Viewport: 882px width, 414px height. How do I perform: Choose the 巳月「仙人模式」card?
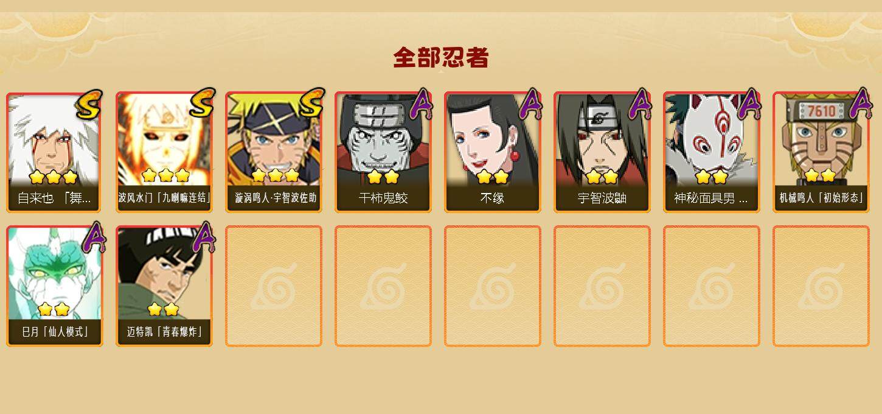coord(55,286)
